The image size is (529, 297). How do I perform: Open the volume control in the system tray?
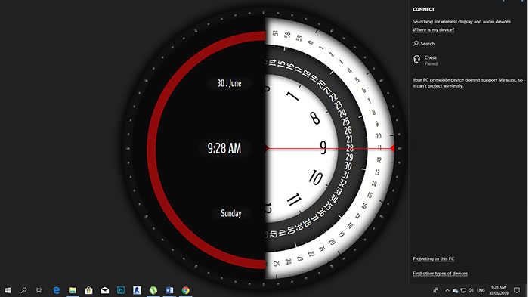(471, 290)
